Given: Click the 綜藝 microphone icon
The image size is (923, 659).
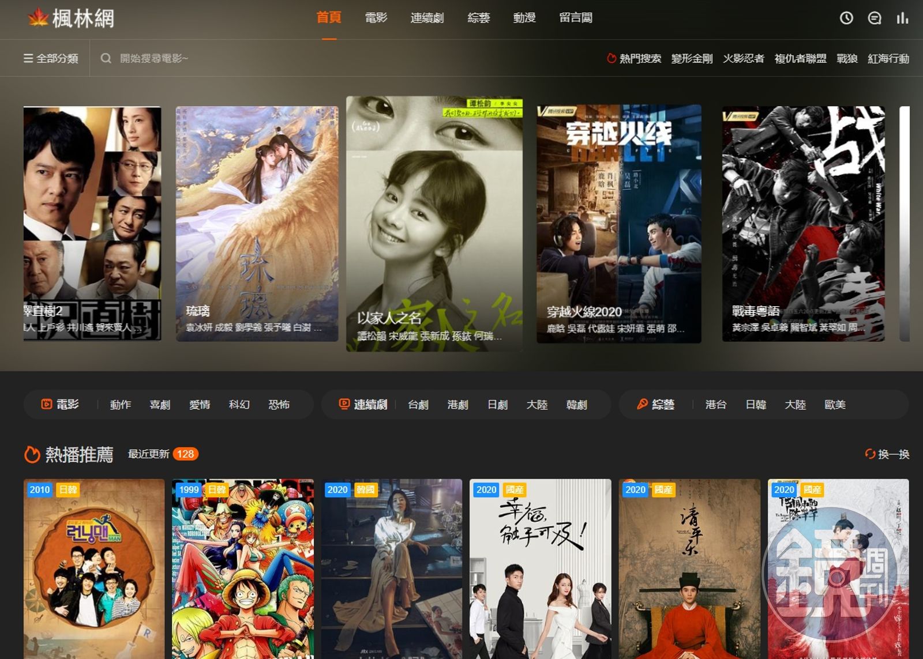Looking at the screenshot, I should tap(642, 404).
